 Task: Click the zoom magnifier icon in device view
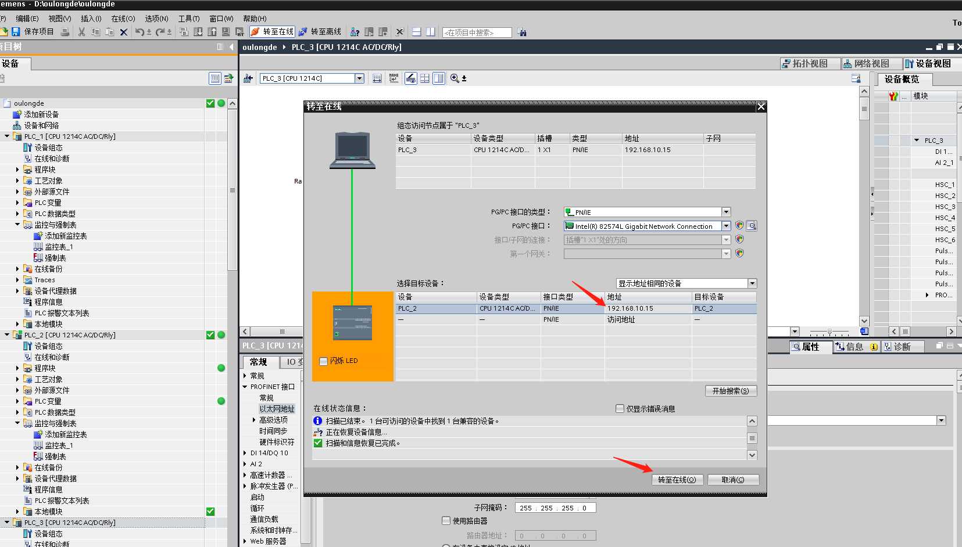click(455, 78)
